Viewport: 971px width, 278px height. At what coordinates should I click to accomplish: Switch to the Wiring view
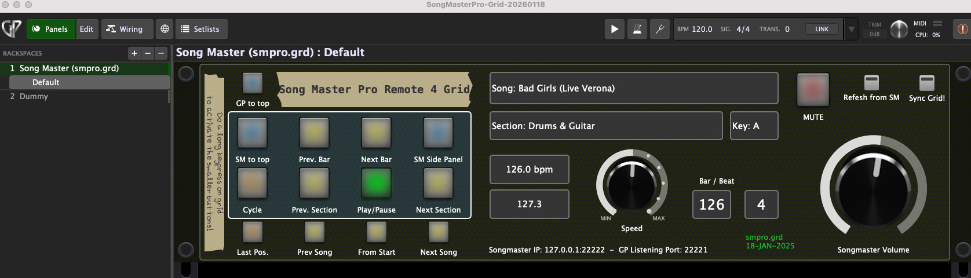[x=125, y=29]
